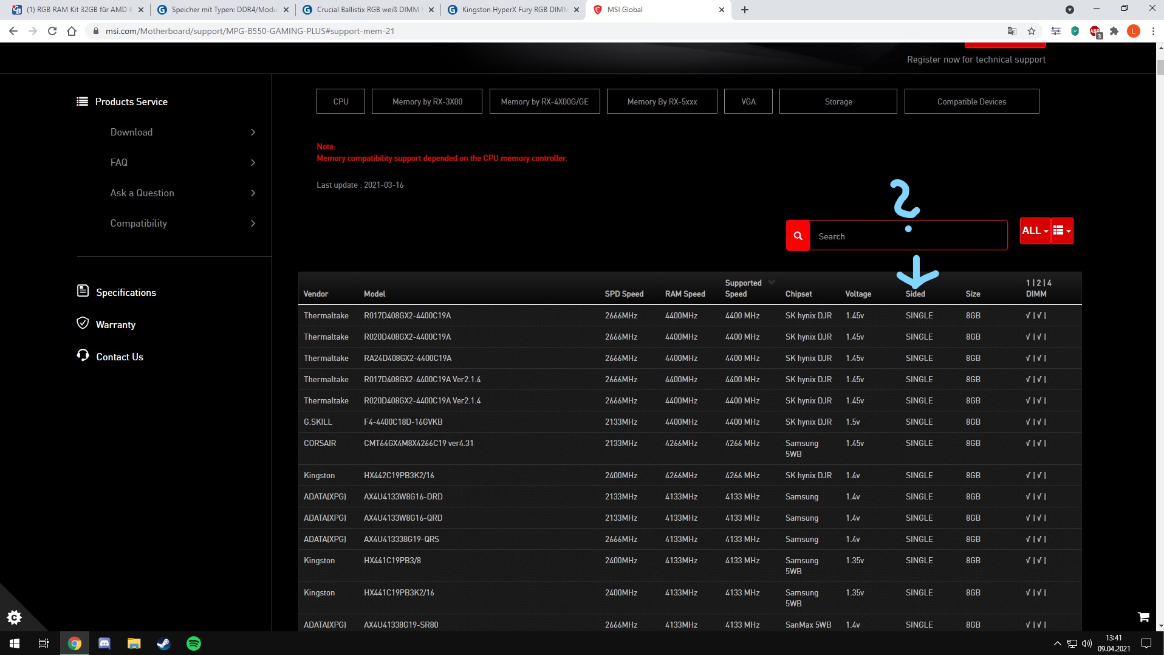Click the CPU compatibility button

[x=340, y=101]
